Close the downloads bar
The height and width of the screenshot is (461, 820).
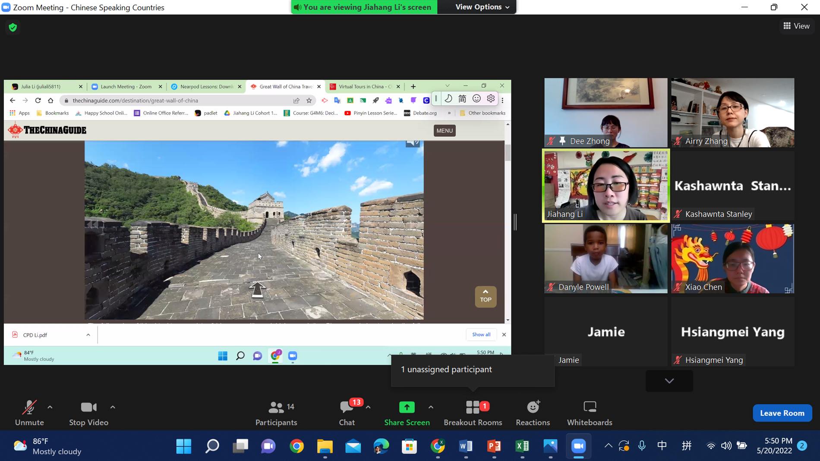coord(504,335)
